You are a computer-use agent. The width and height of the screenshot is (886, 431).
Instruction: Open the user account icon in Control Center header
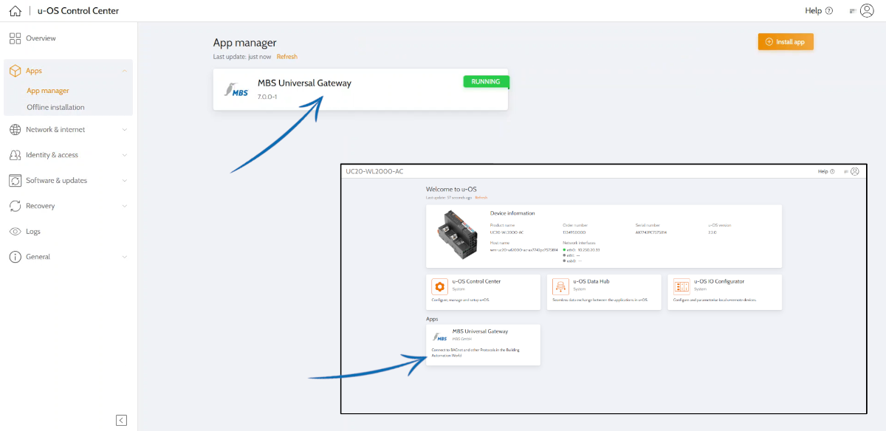[867, 10]
